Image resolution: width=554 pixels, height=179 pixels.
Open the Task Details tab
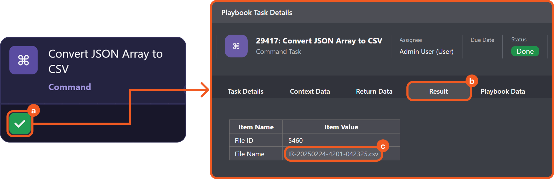[245, 91]
